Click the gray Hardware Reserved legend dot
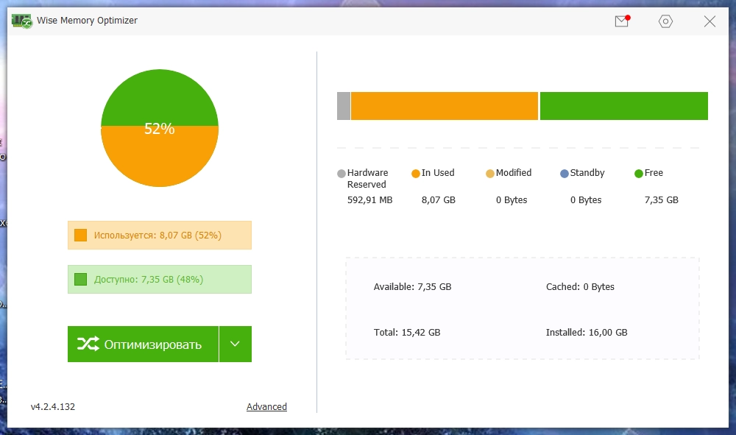 tap(342, 174)
